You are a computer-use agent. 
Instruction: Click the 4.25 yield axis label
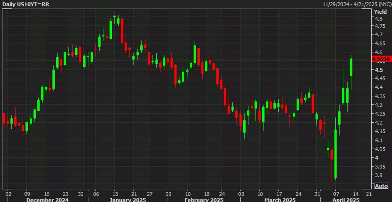pos(380,114)
